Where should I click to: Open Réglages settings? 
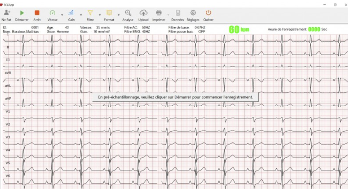[193, 13]
